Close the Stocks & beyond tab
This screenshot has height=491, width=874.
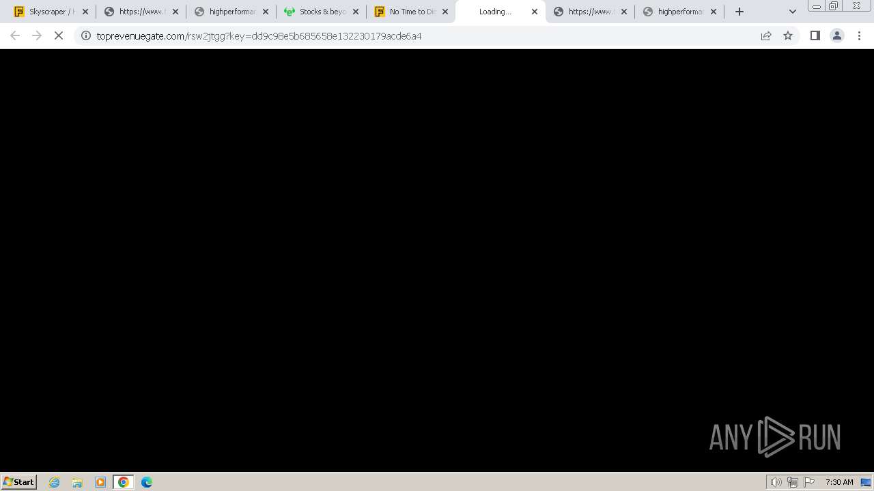click(356, 12)
